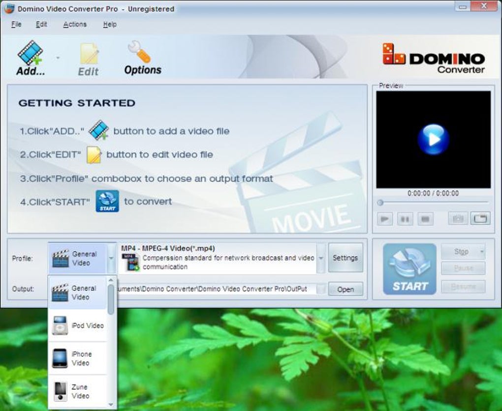Click the preview seek slider handle

coord(380,203)
